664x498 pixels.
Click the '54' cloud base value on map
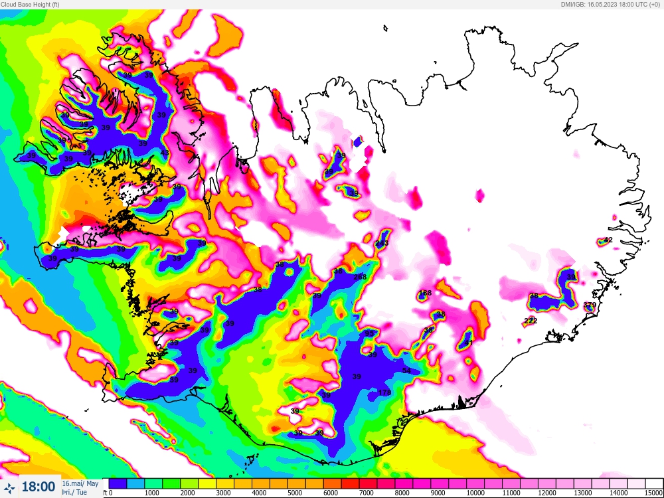click(x=406, y=371)
